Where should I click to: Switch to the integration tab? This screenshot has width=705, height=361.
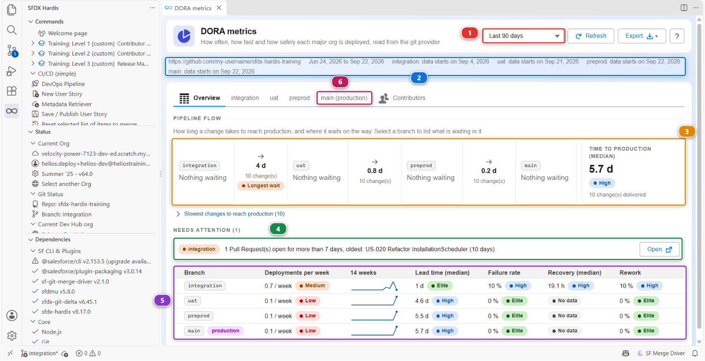coord(245,98)
